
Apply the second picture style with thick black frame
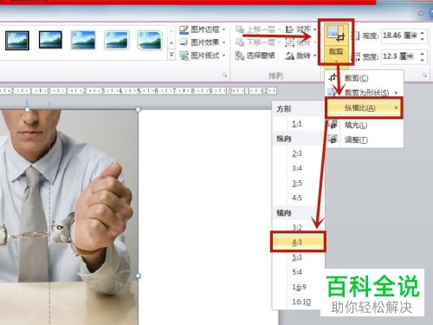[x=50, y=40]
